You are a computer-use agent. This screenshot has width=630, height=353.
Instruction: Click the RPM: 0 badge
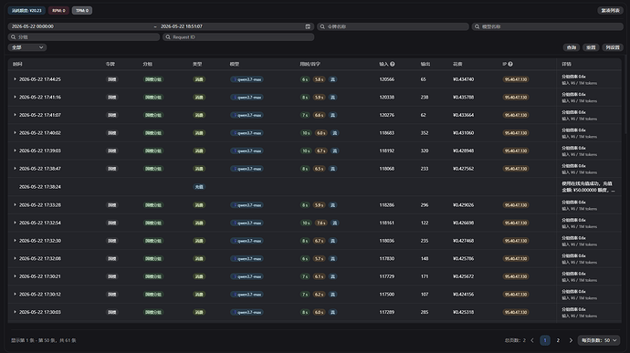coord(58,10)
